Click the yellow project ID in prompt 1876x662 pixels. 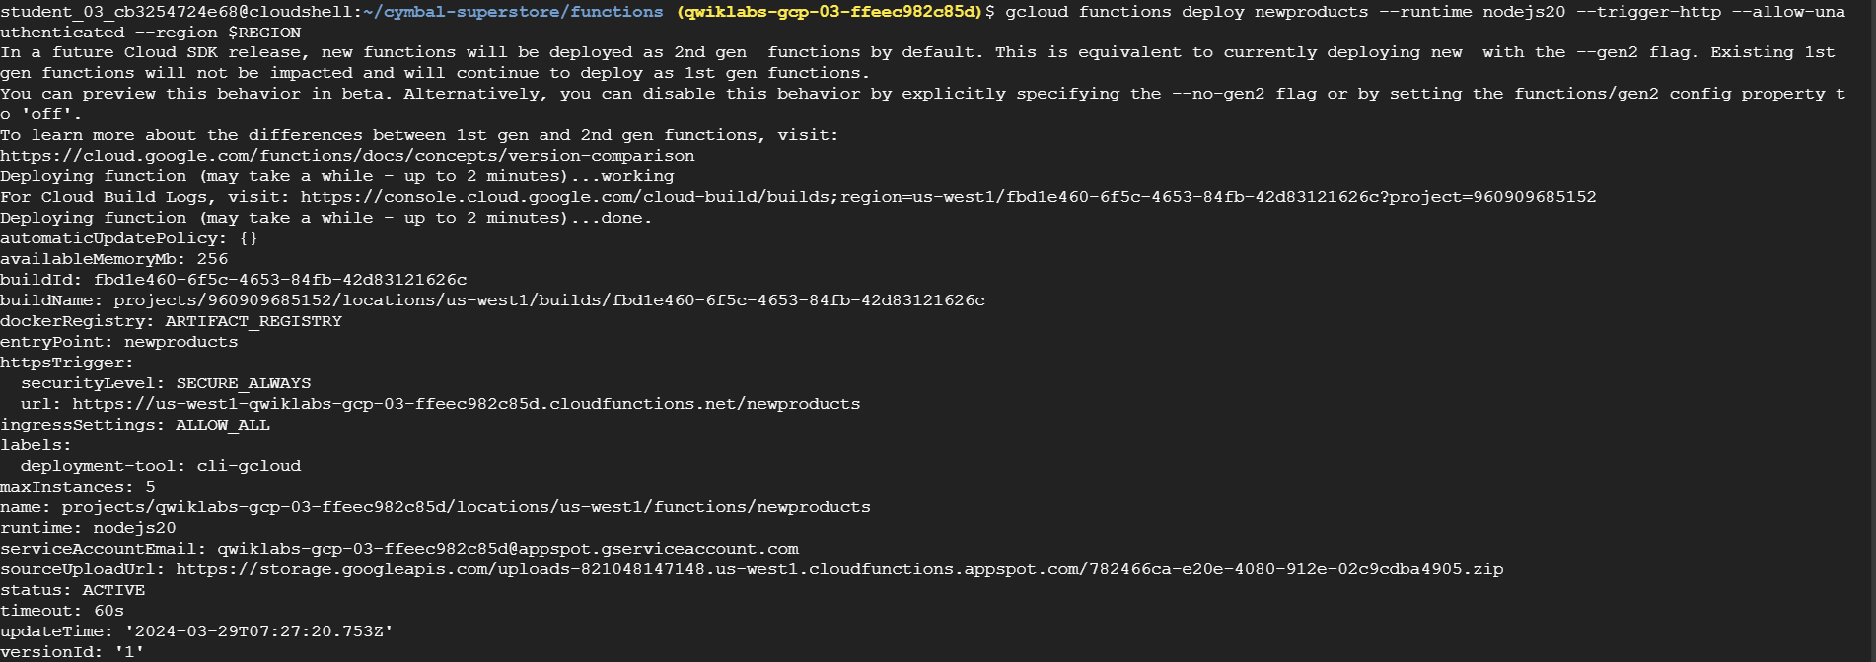829,12
